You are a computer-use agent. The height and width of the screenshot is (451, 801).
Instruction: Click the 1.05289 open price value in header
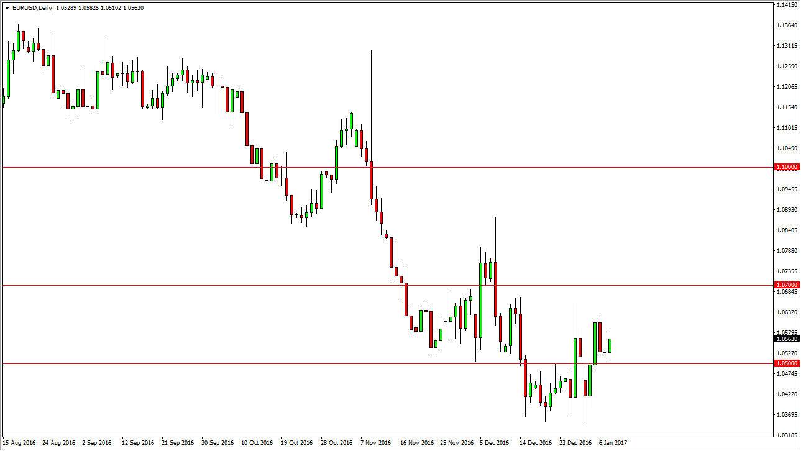(x=65, y=8)
